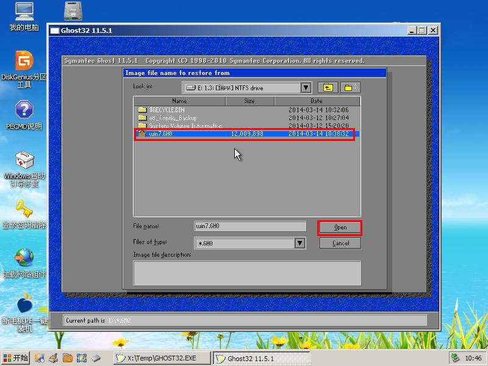The image size is (488, 366).
Task: Sort file list by Size column
Action: [x=249, y=101]
